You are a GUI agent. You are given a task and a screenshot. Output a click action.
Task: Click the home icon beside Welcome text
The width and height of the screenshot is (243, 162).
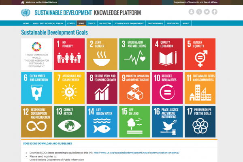click(x=22, y=2)
